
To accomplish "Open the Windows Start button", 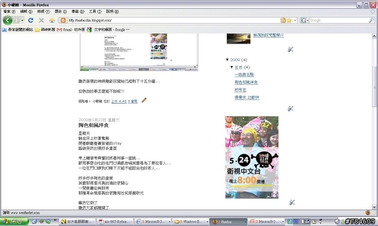I will [x=14, y=221].
